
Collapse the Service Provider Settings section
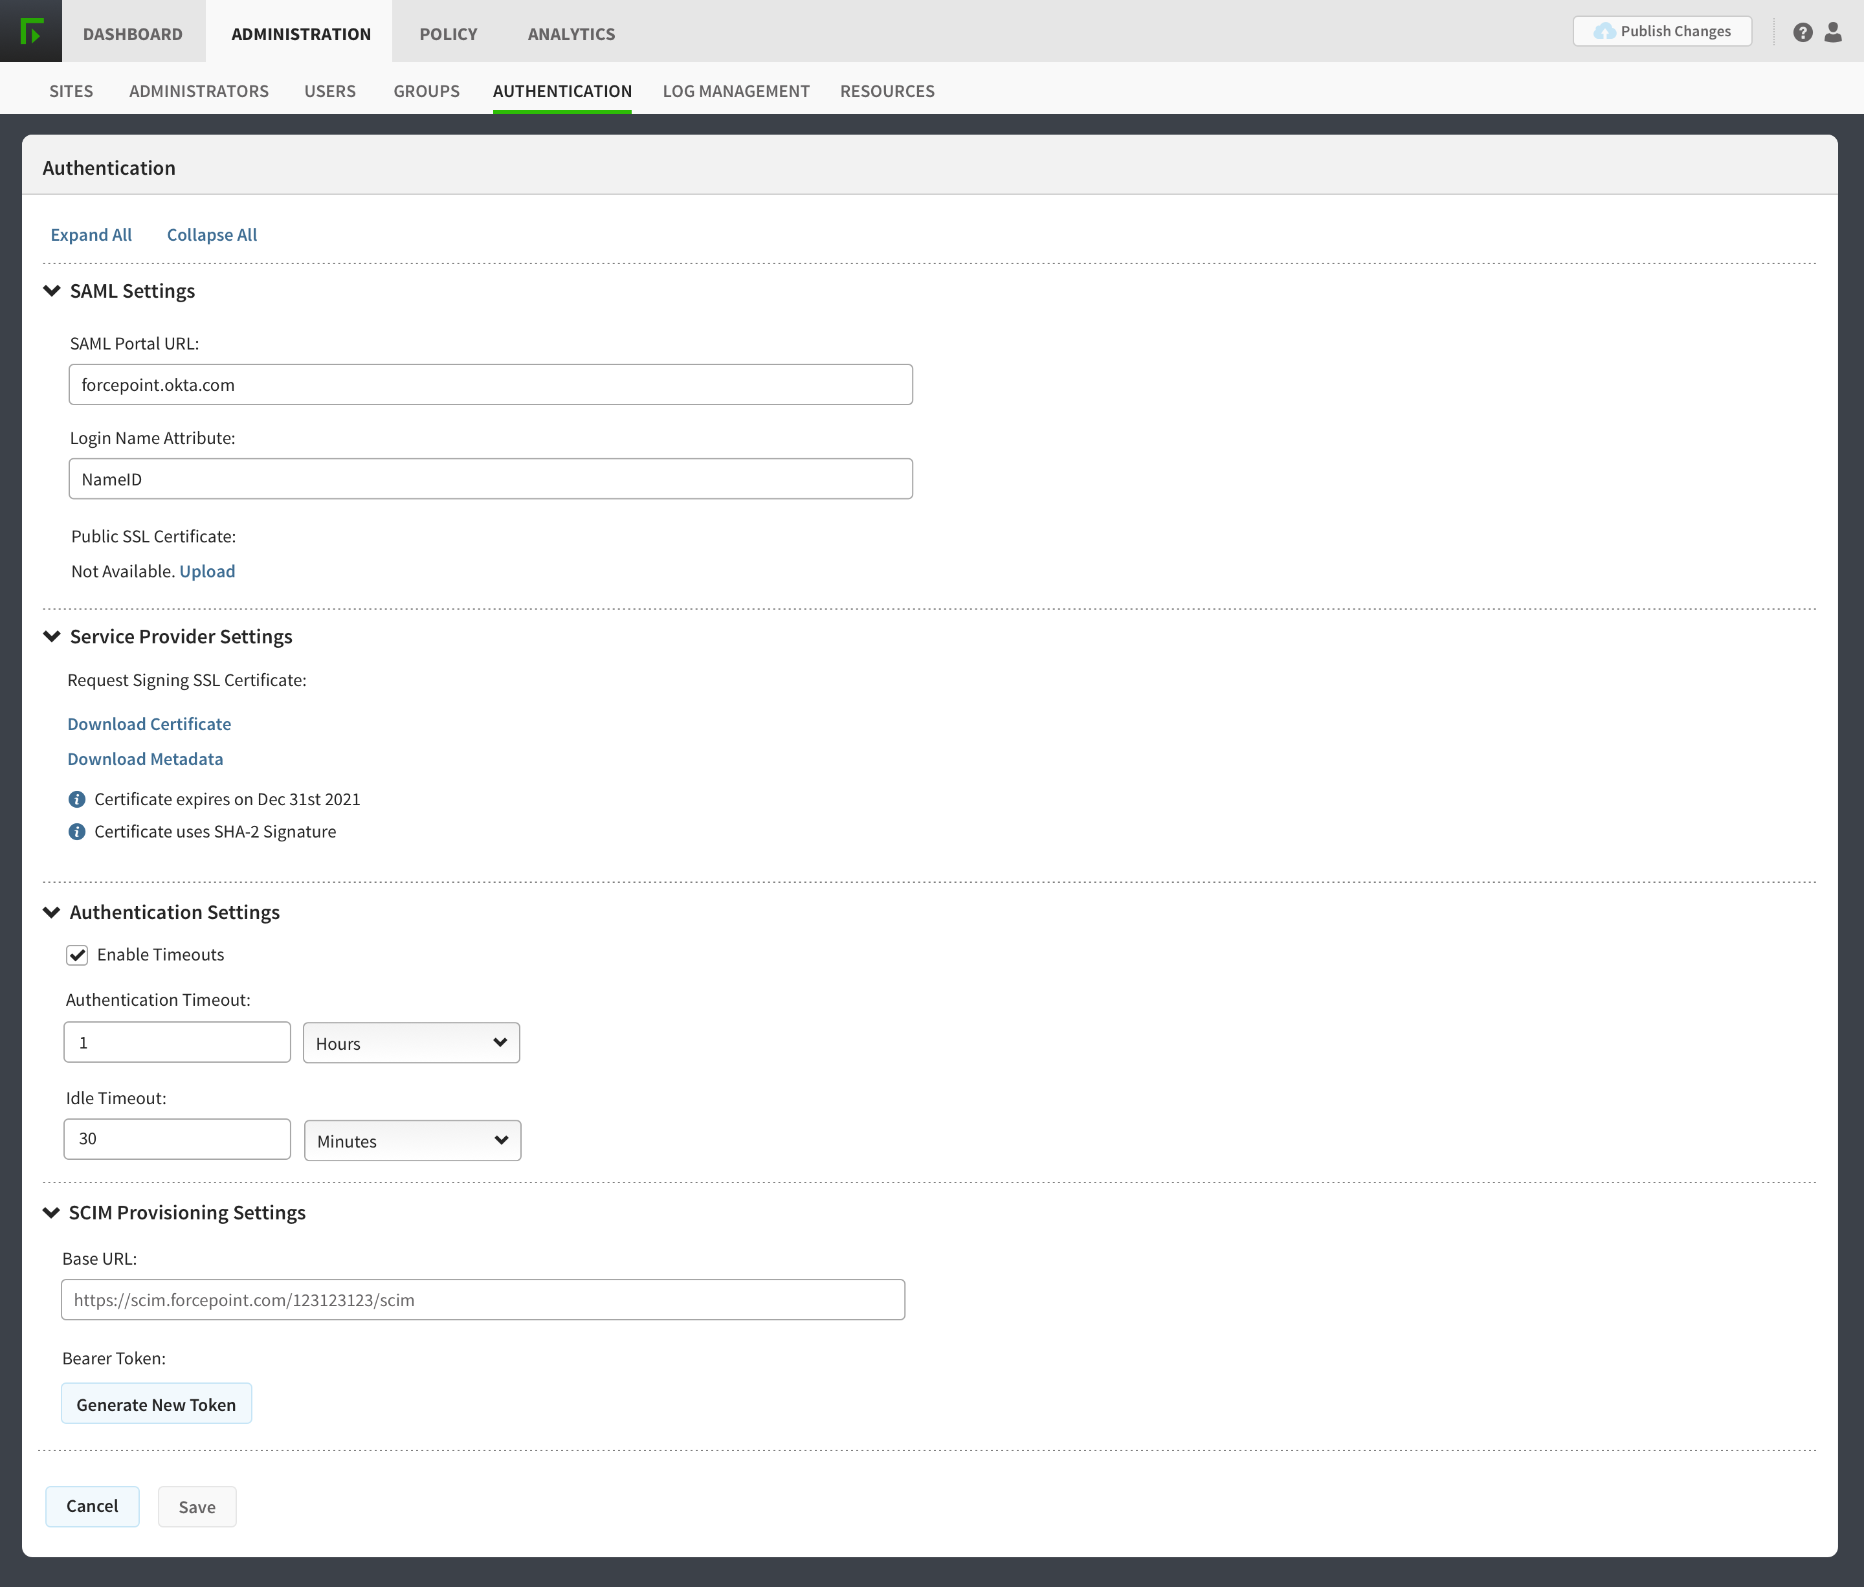[52, 636]
